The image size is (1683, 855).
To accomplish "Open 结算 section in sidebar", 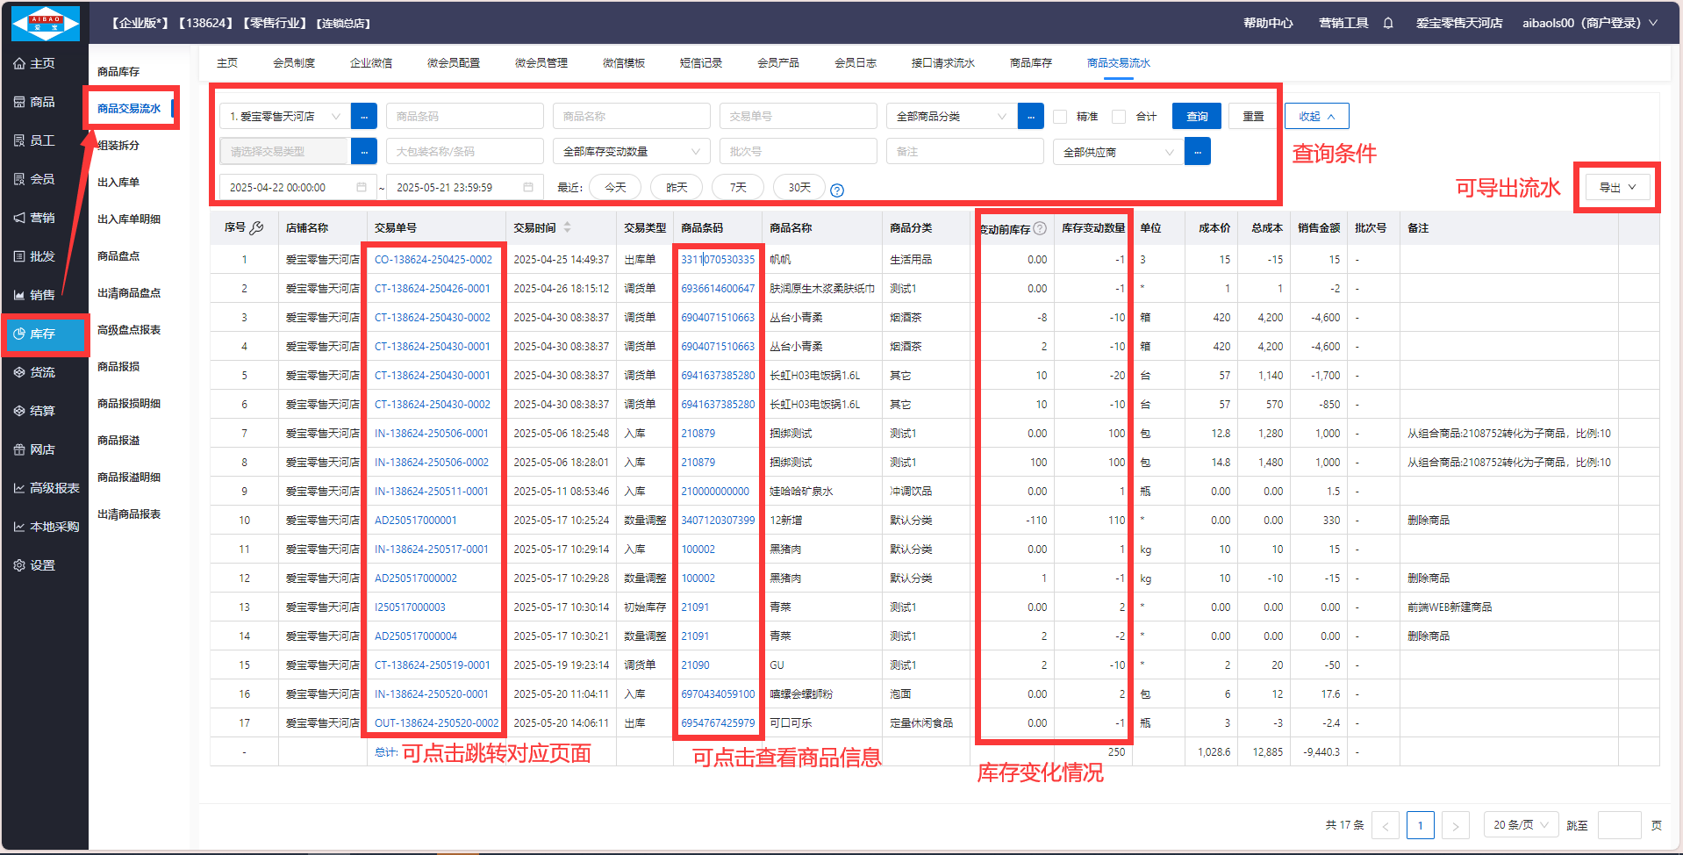I will 35,411.
